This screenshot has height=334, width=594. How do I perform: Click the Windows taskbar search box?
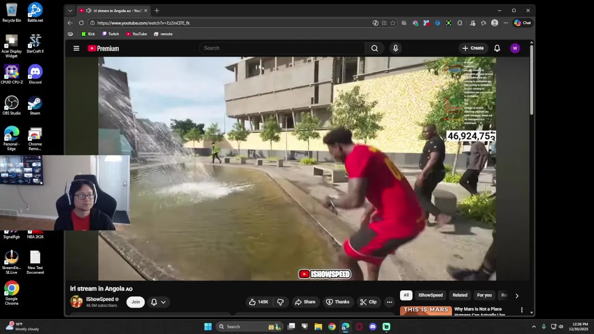(250, 327)
